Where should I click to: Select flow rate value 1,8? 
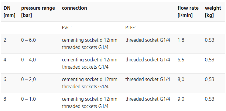(x=181, y=40)
